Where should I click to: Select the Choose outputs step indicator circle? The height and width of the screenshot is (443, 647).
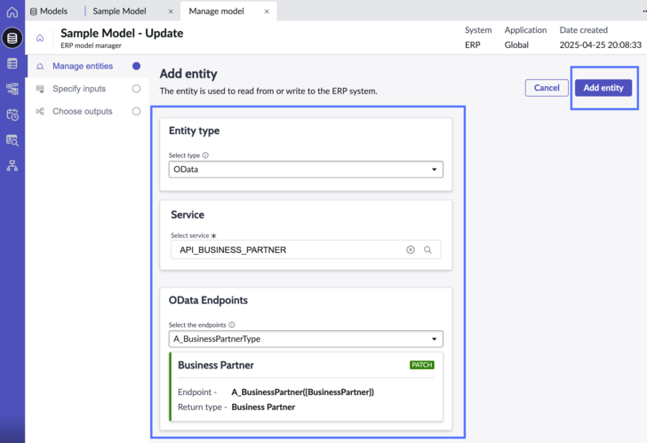[137, 111]
